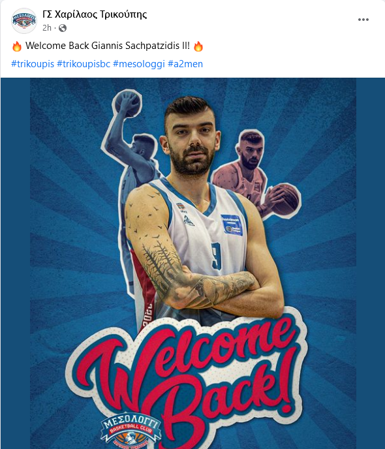
Task: Click the blue sponsor patch on jersey
Action: tap(232, 225)
